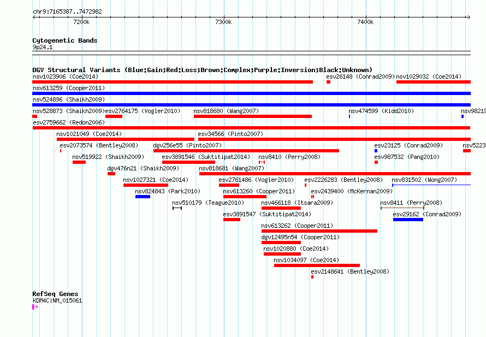Open the esv2148641 (Bentley2008) label
Screen dimensions: 486x337
(x=350, y=271)
